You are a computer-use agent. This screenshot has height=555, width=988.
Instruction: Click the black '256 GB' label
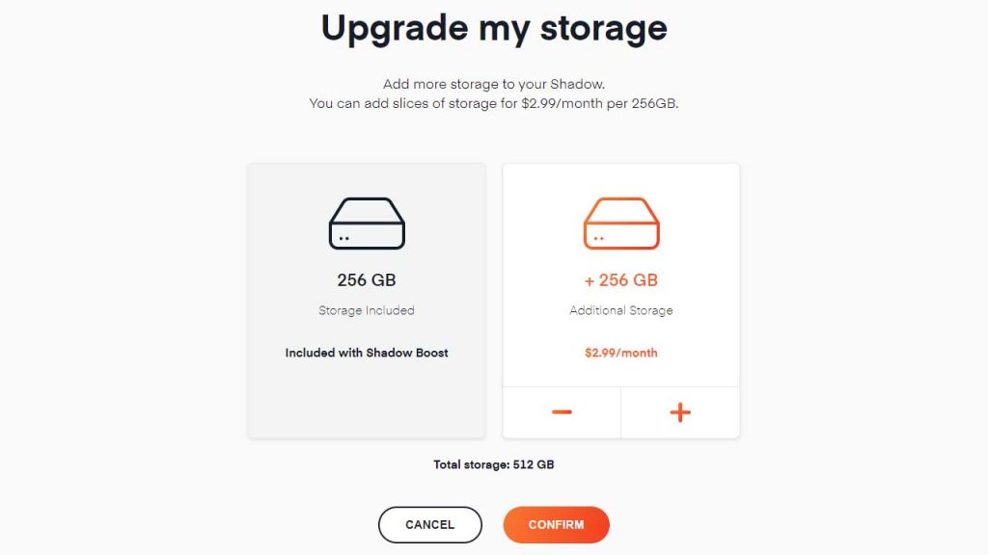(x=367, y=280)
